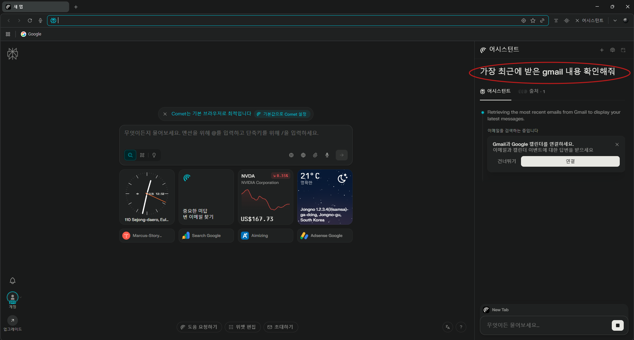The height and width of the screenshot is (340, 634).
Task: Open the Adsense Google shortcut
Action: point(325,236)
